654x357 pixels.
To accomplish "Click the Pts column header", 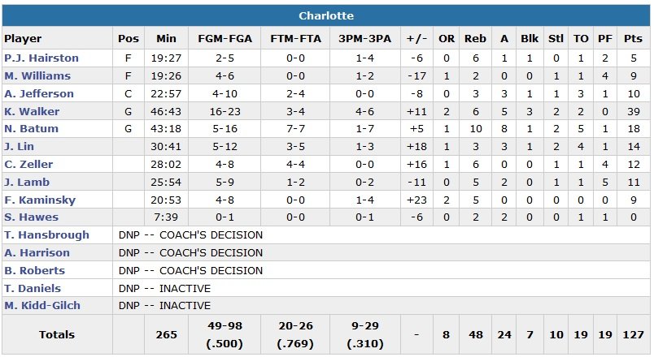I will pos(633,38).
